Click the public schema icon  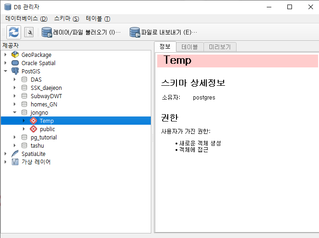(x=33, y=129)
